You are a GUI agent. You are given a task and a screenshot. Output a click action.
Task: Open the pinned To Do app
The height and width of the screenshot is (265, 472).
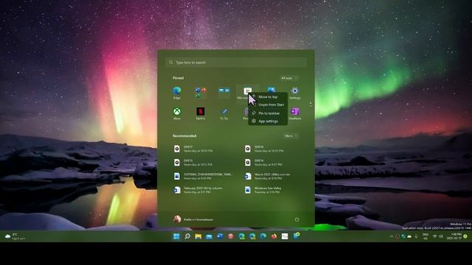224,113
